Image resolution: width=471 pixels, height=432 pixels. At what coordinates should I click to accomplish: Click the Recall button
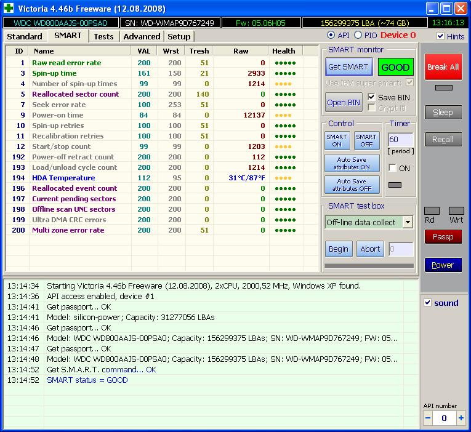pos(443,139)
